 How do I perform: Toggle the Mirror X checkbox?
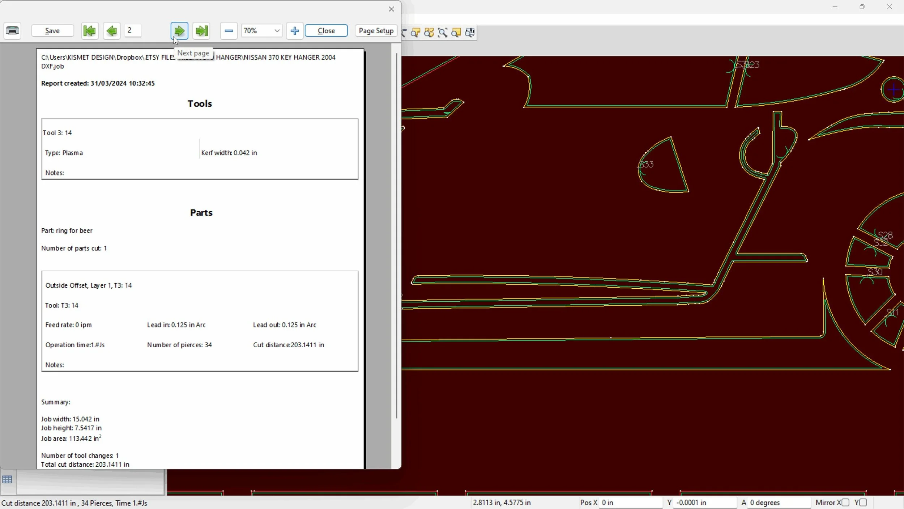tap(845, 502)
